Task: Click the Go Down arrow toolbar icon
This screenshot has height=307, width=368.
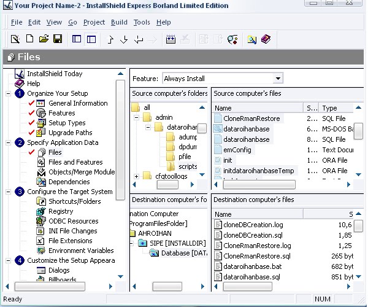Action: [x=124, y=39]
